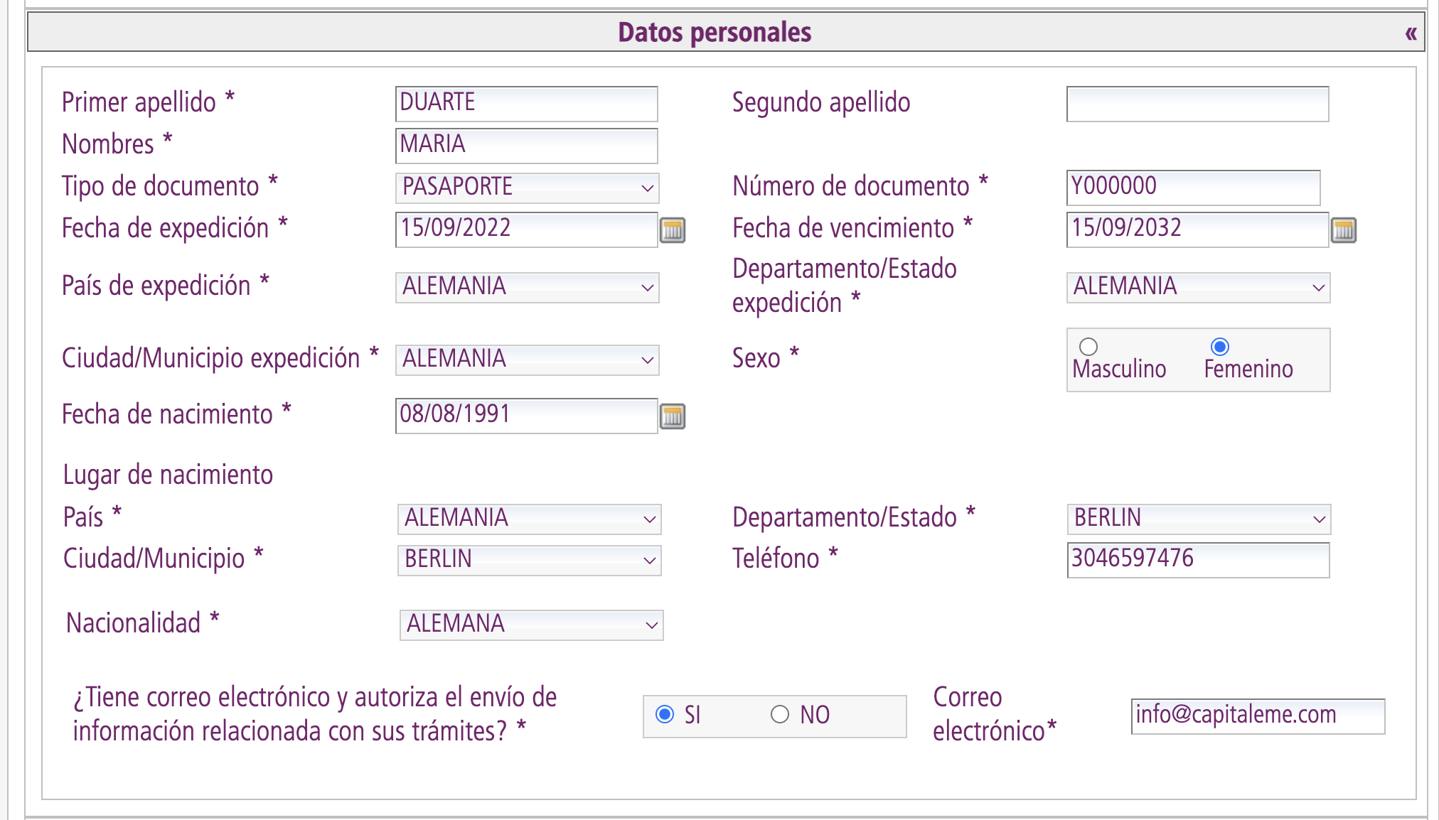Open calendar picker for Fecha de nacimiento
The image size is (1439, 820).
(x=673, y=418)
